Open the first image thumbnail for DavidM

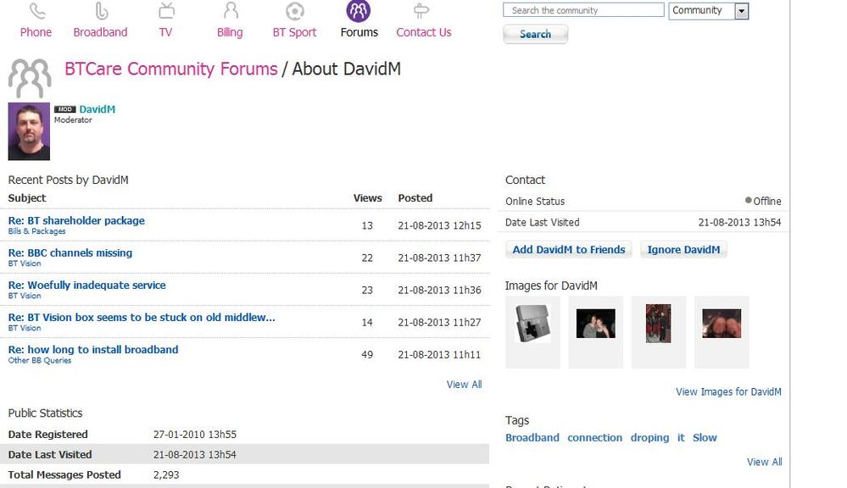click(533, 324)
